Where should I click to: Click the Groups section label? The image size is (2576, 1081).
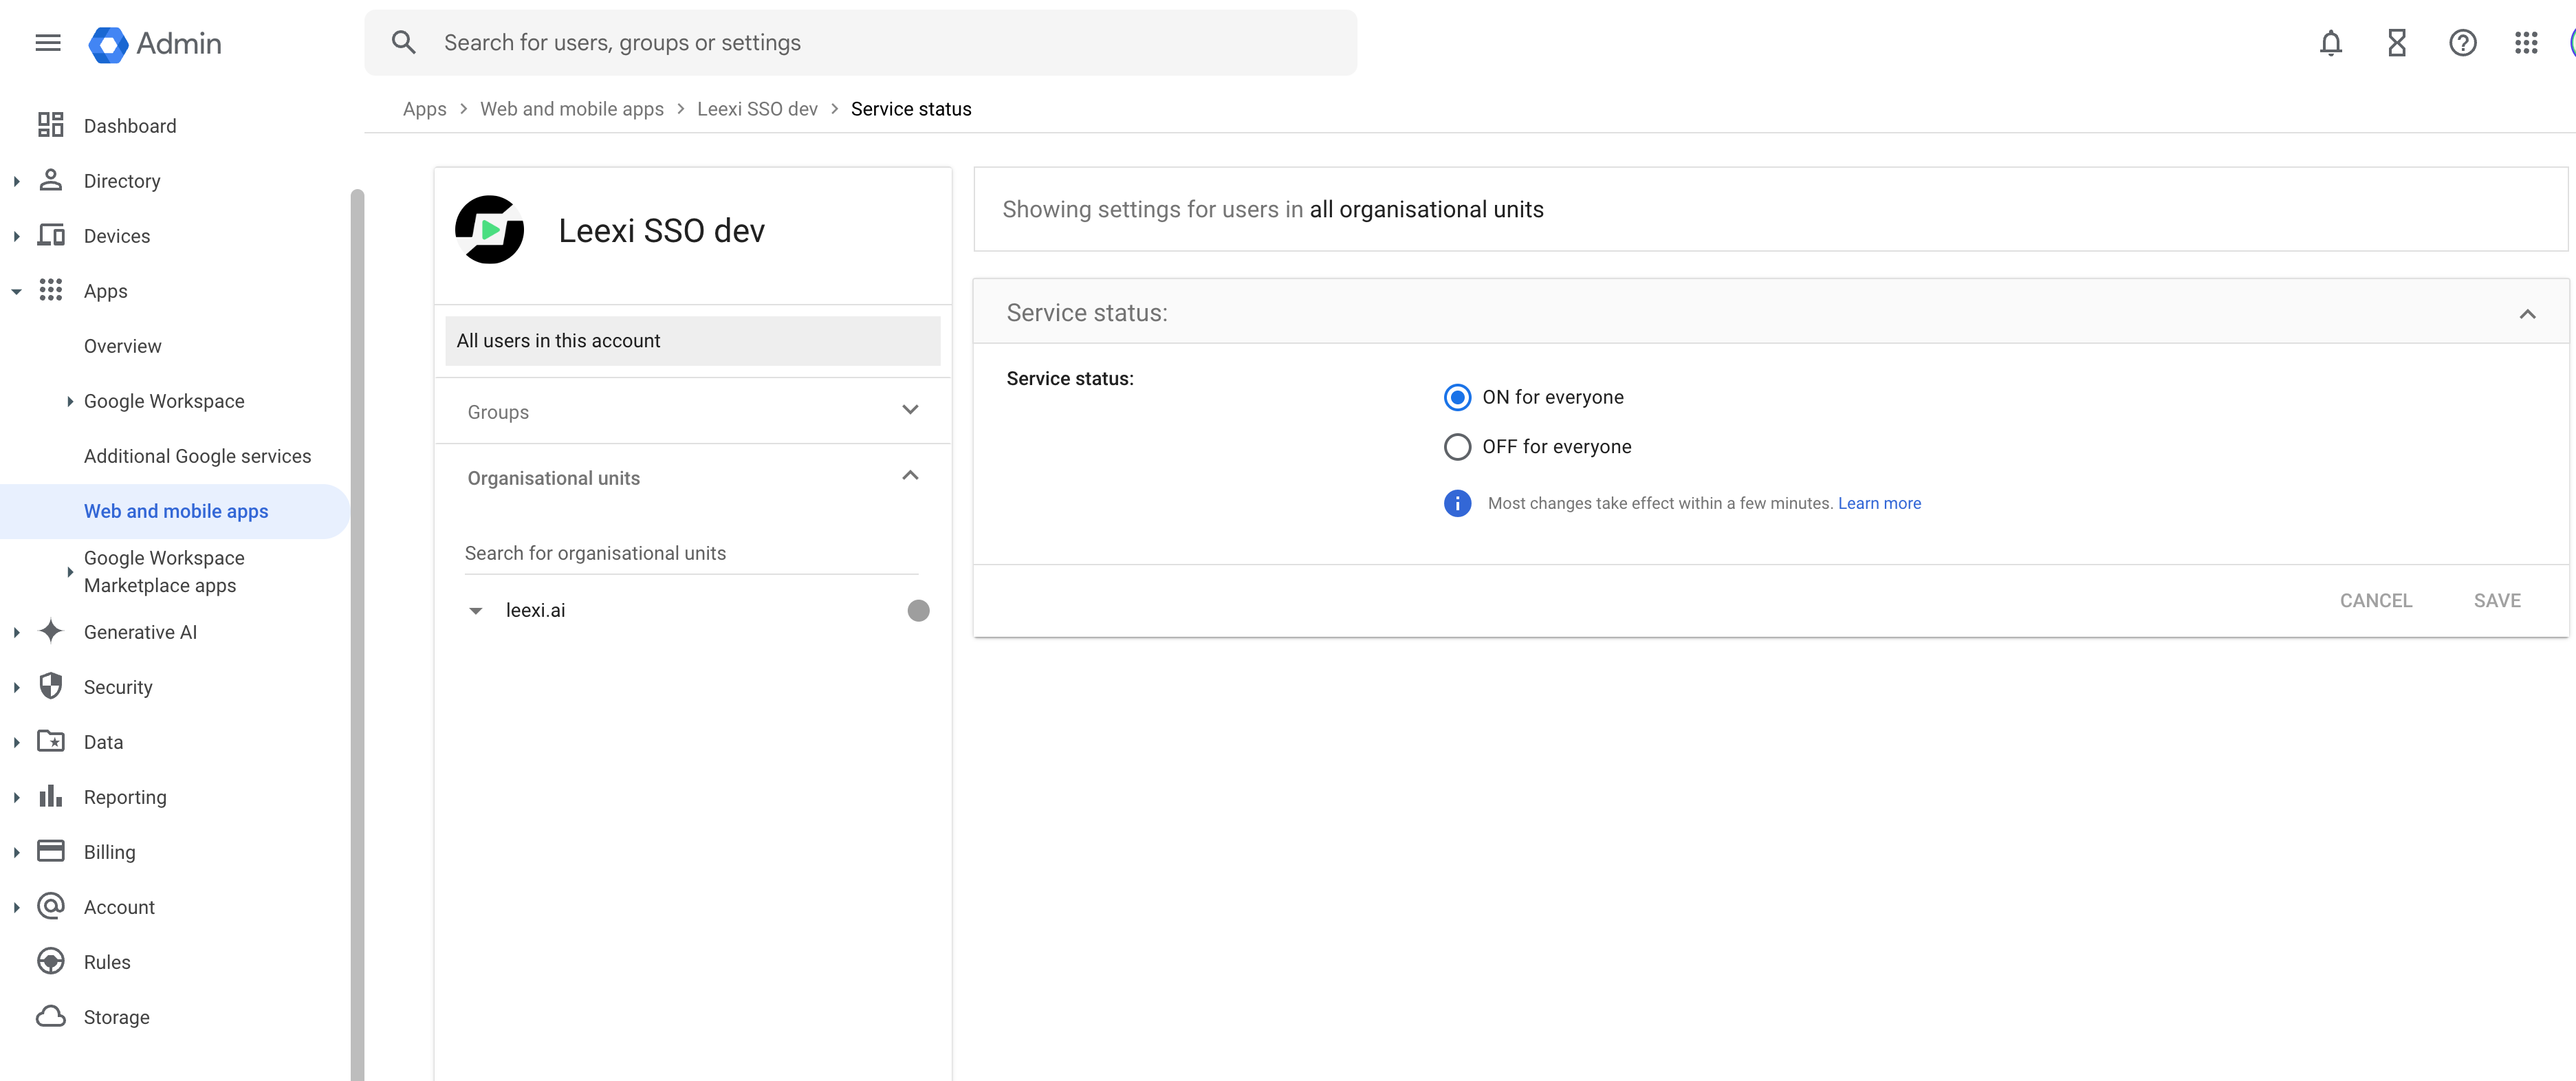pos(498,412)
